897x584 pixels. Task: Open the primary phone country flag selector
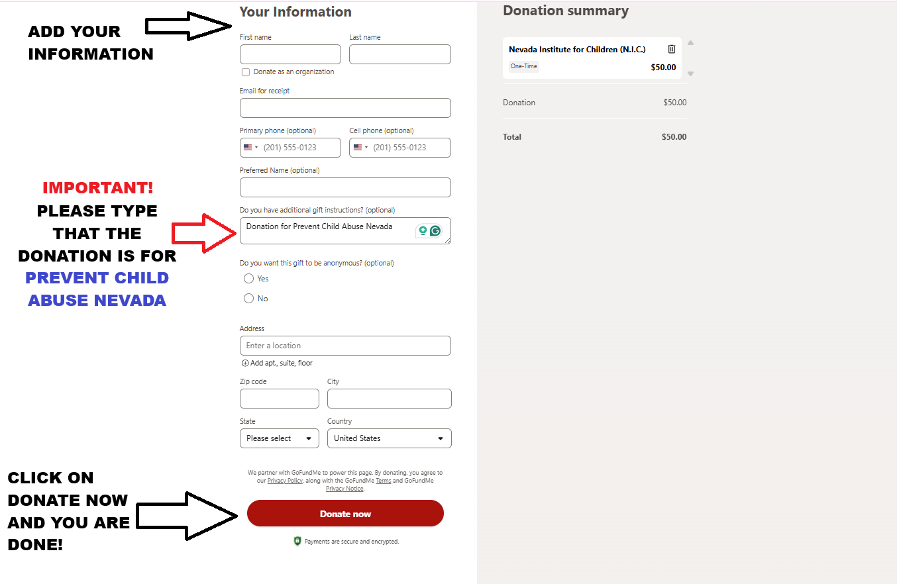click(x=250, y=148)
